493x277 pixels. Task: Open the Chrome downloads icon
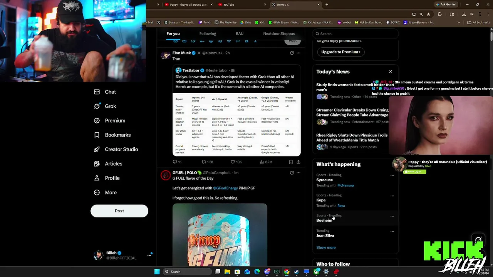464,14
